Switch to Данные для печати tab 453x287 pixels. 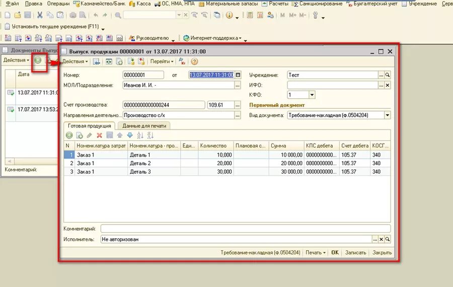tap(144, 126)
